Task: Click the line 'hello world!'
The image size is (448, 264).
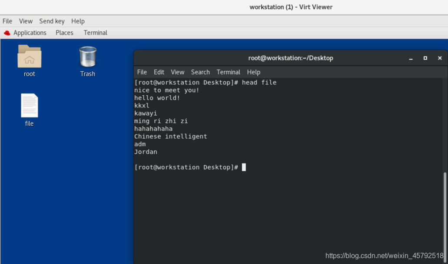Action: [x=157, y=98]
